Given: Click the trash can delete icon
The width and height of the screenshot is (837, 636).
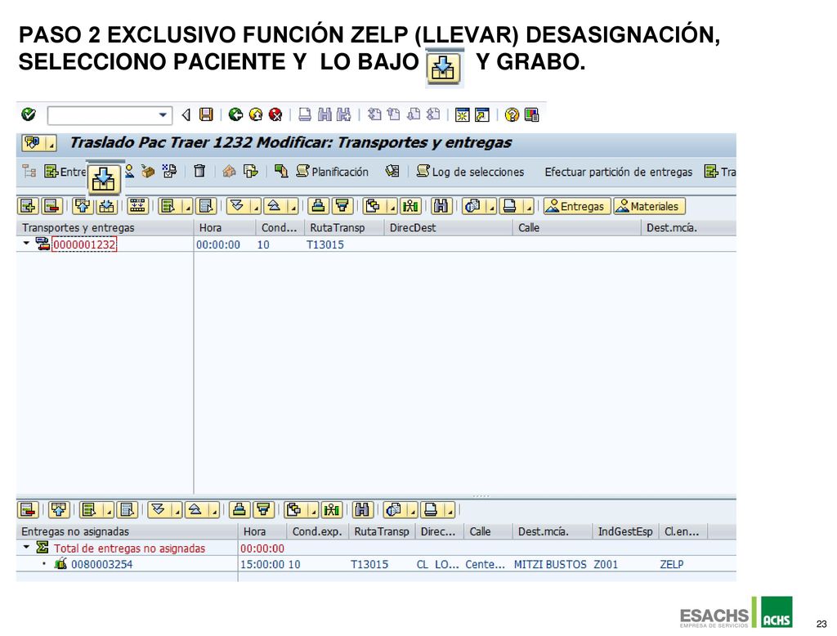Looking at the screenshot, I should click(x=199, y=172).
